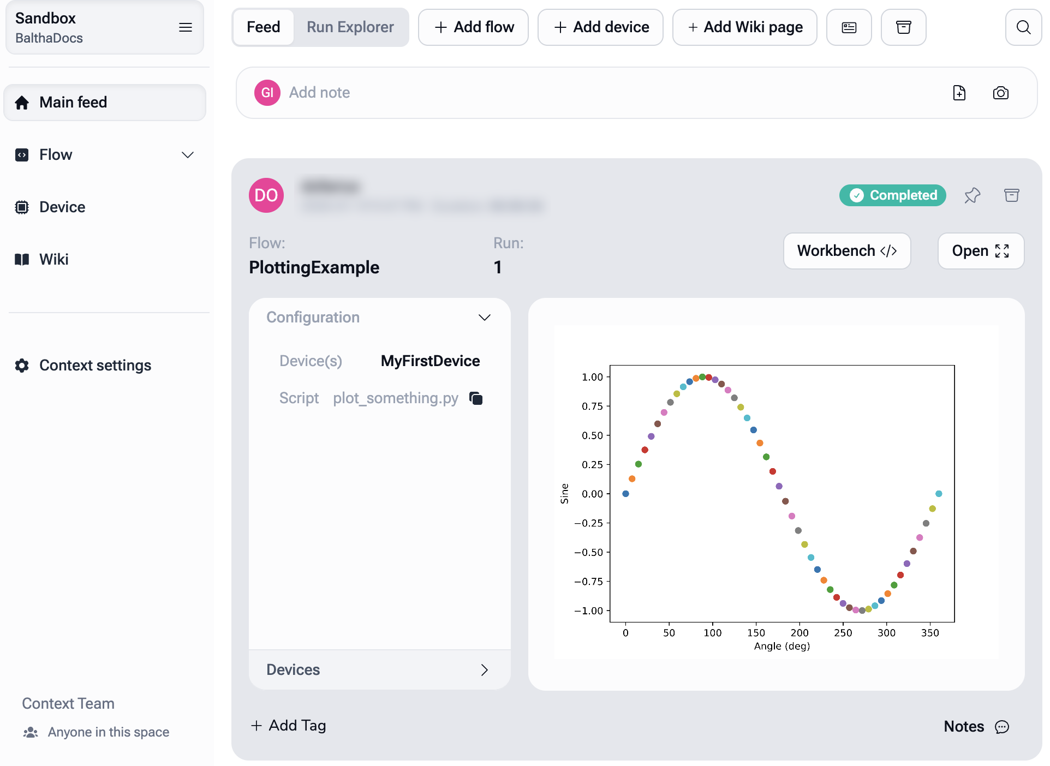The width and height of the screenshot is (1050, 766).
Task: Click the card view icon in top toolbar
Action: click(849, 27)
